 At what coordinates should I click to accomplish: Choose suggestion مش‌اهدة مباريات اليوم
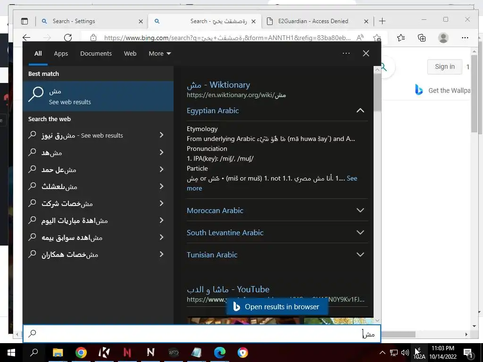[x=98, y=221]
